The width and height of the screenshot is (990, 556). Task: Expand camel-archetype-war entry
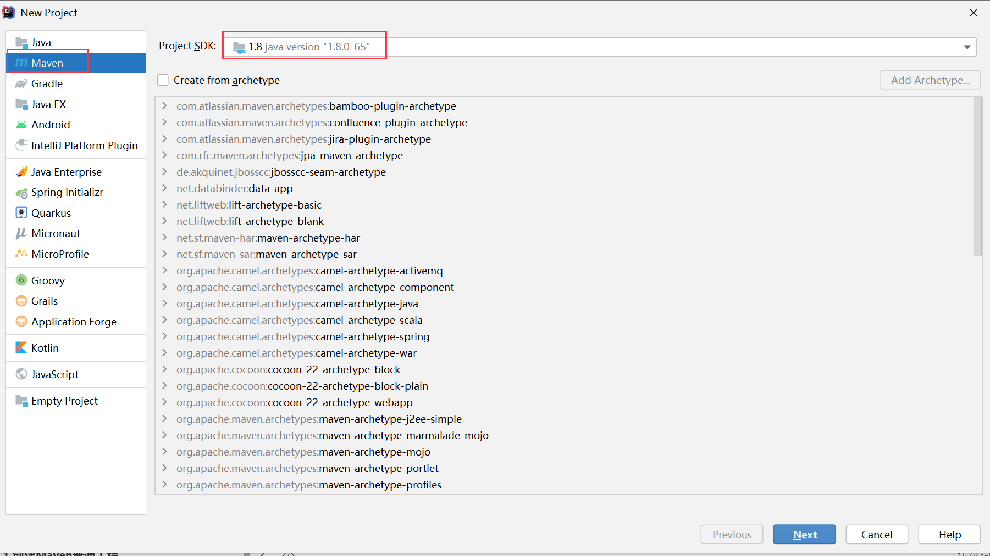click(x=164, y=353)
